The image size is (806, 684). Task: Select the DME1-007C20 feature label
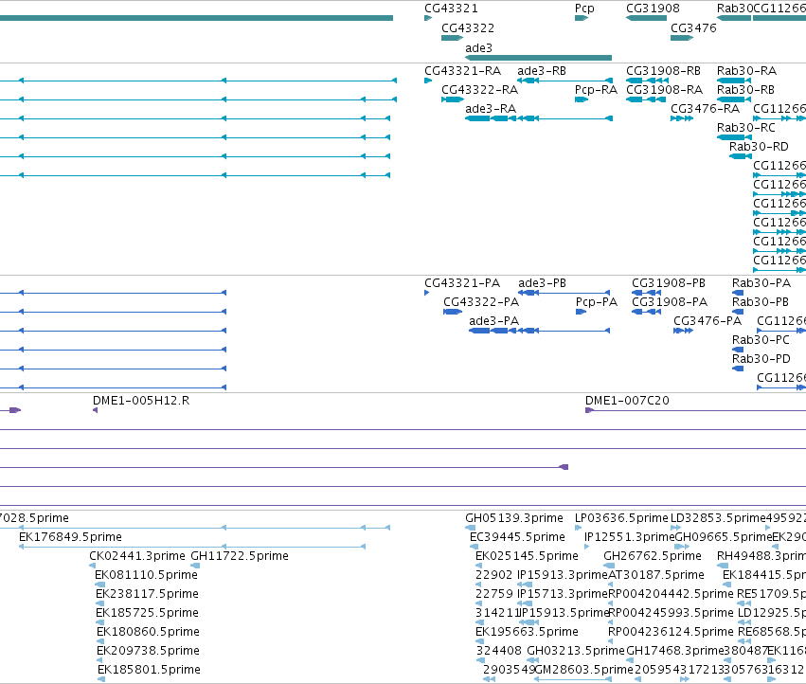(x=627, y=400)
